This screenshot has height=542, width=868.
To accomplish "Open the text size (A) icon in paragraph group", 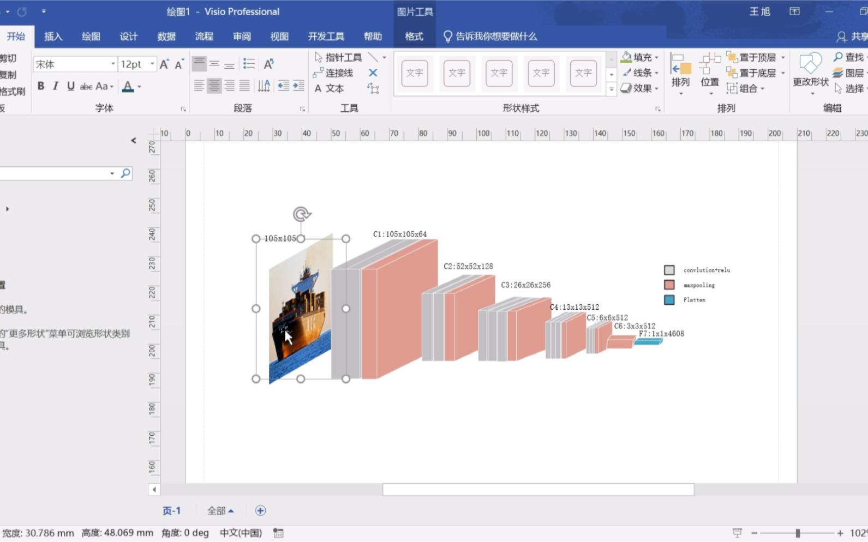I will pos(268,64).
